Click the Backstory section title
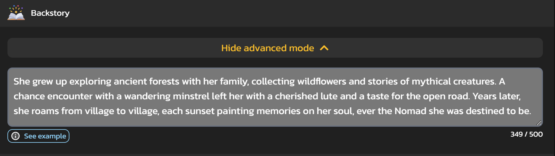The image size is (555, 156). click(x=50, y=13)
